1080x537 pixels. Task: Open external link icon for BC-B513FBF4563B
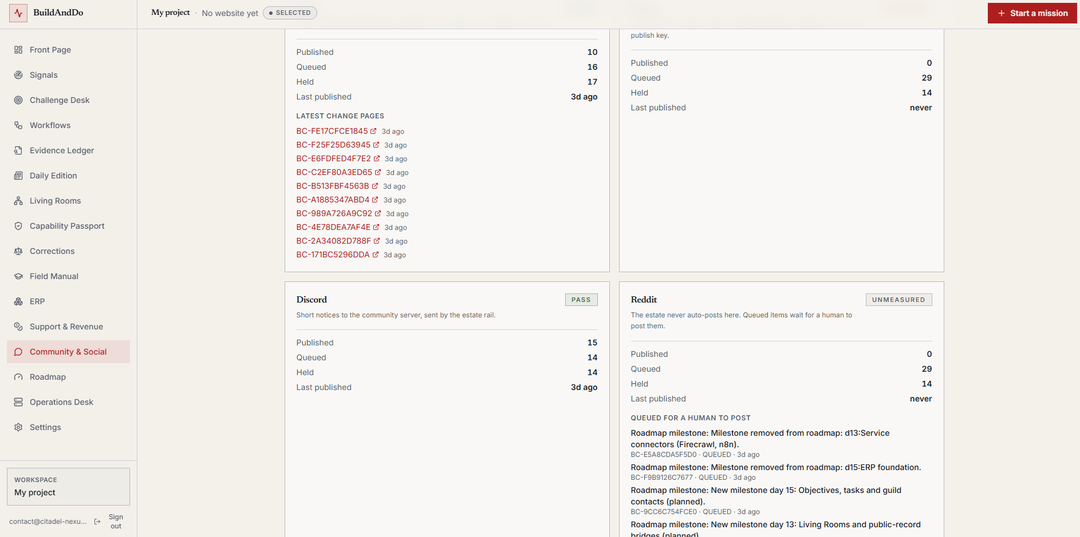click(375, 186)
